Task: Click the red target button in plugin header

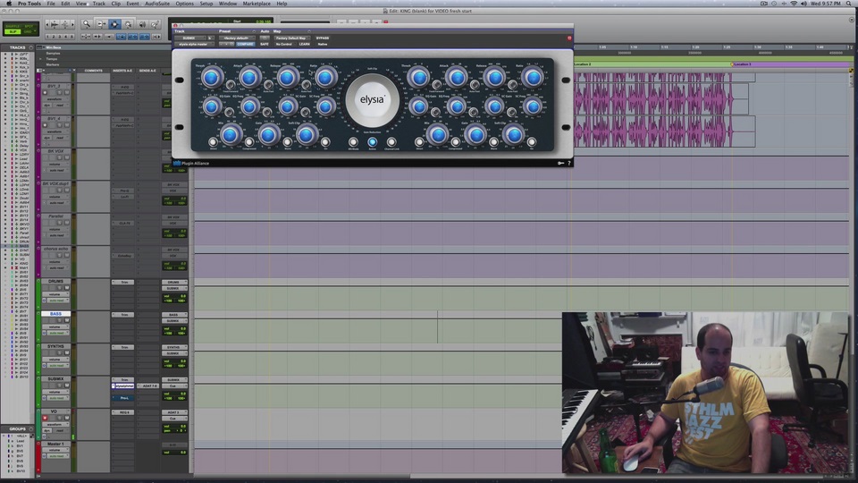Action: (569, 38)
